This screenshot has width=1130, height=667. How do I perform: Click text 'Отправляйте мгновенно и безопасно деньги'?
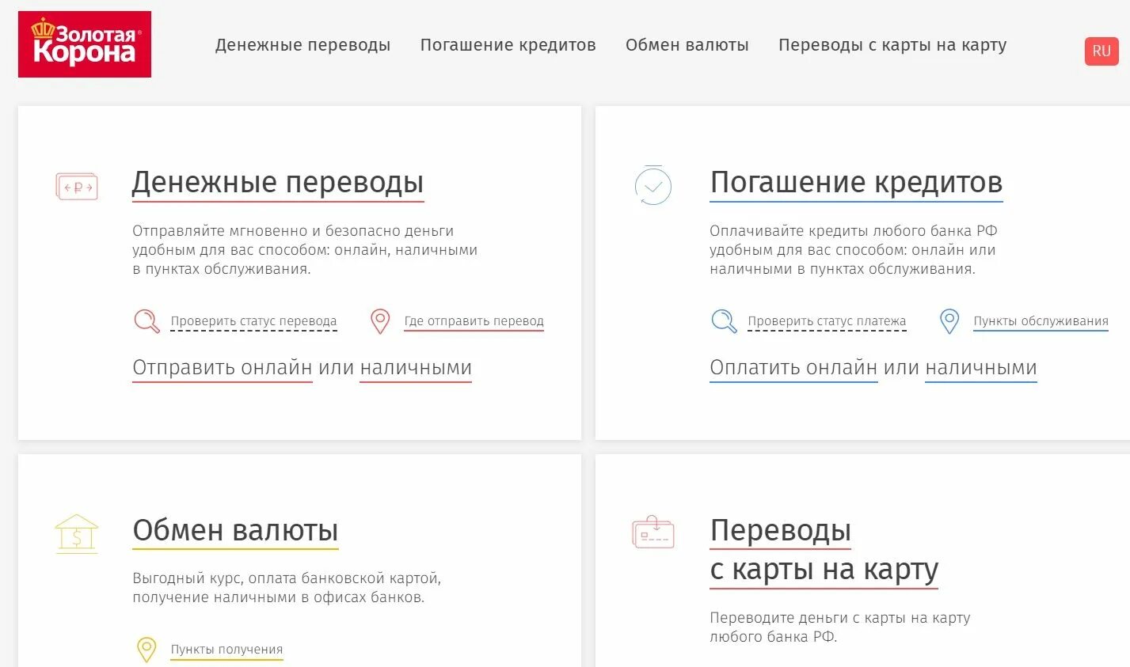click(x=293, y=231)
